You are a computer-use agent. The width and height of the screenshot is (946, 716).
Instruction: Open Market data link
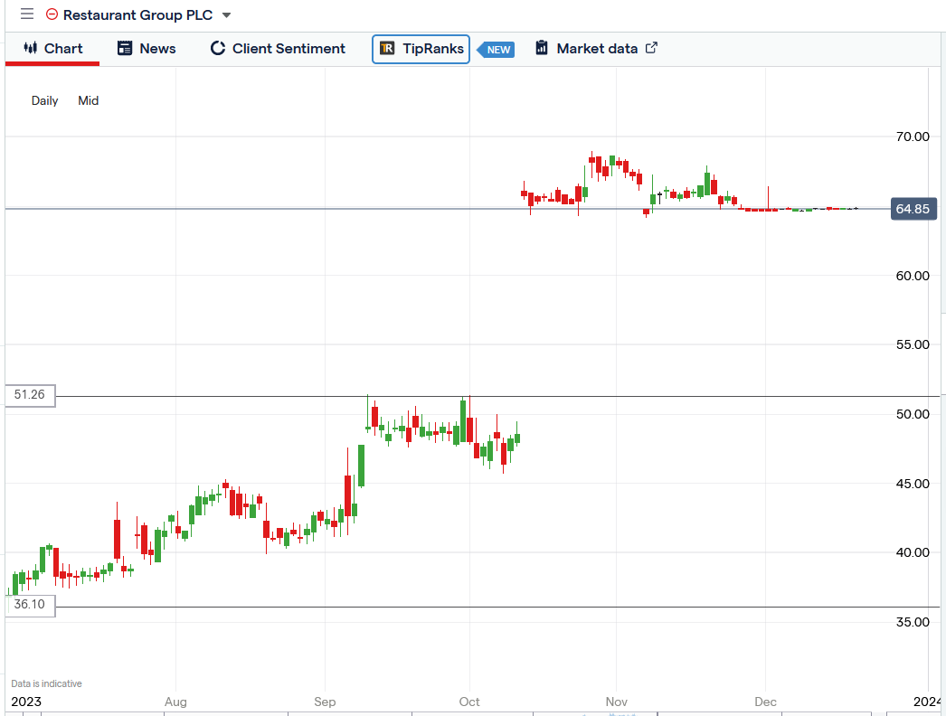click(x=596, y=49)
